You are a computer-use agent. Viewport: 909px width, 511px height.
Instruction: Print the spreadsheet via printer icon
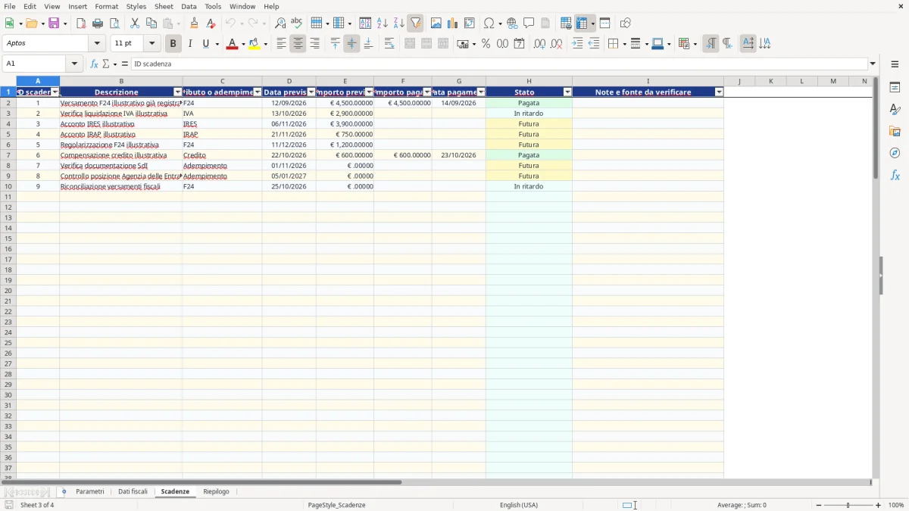[98, 23]
